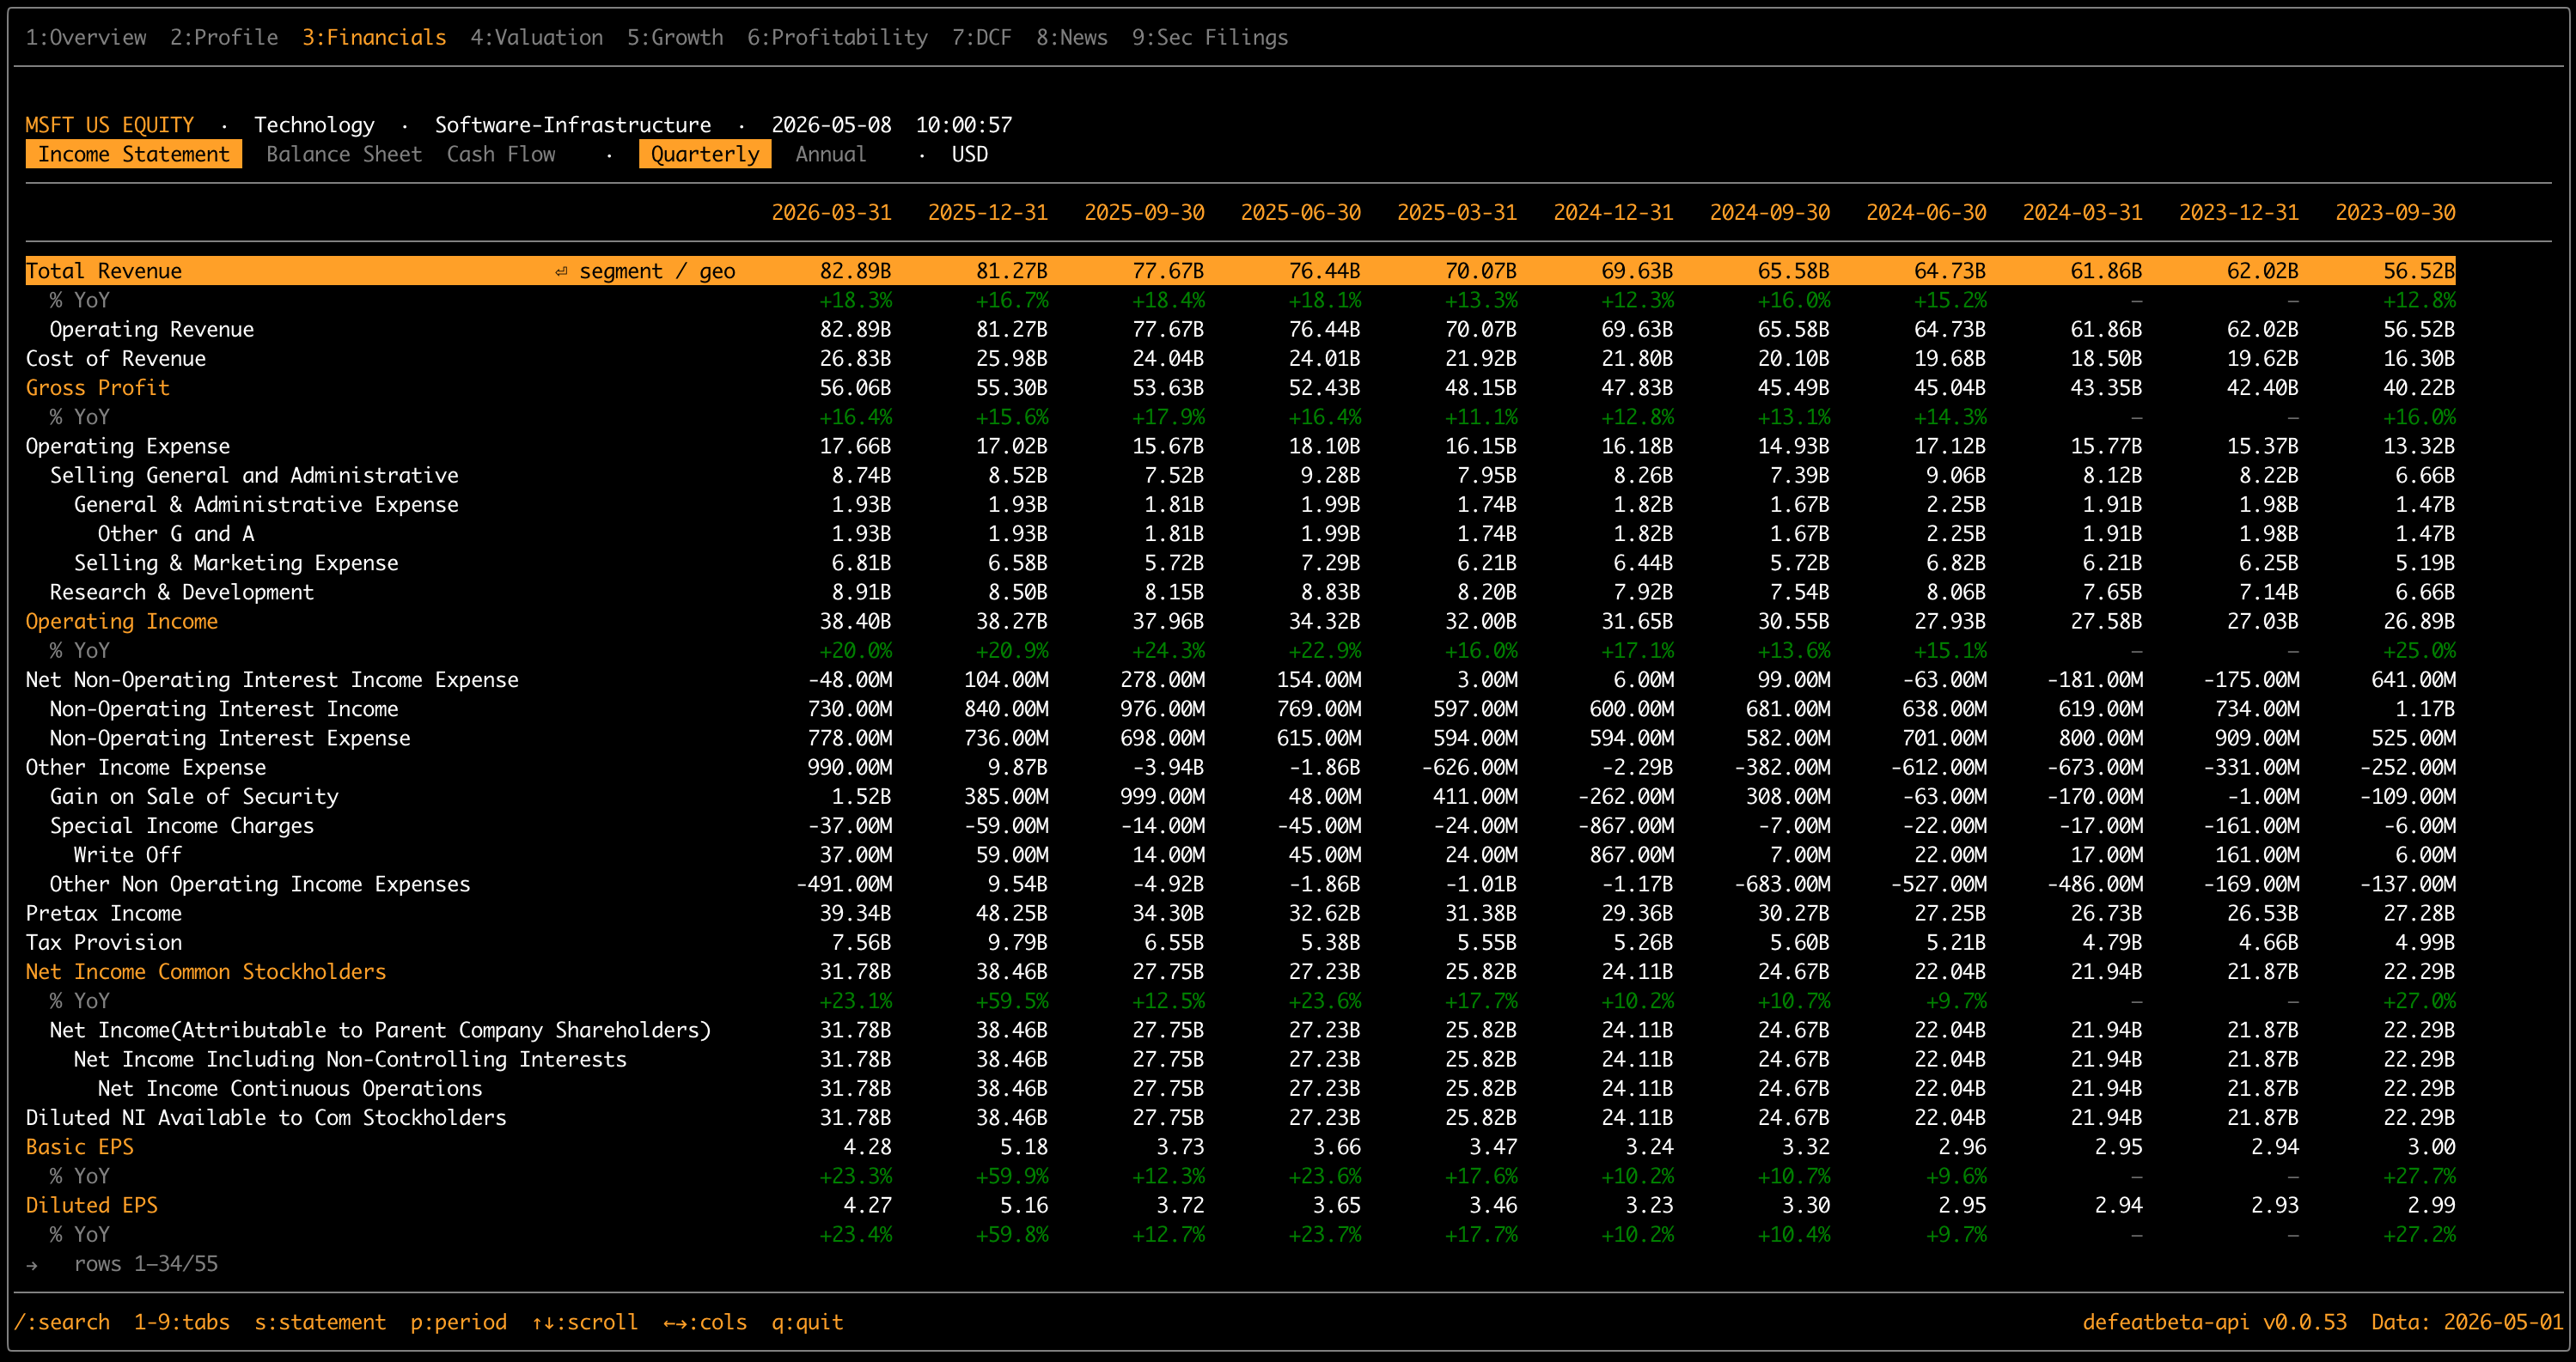Viewport: 2576px width, 1362px height.
Task: Go to the 5:Growth tab
Action: 675,37
